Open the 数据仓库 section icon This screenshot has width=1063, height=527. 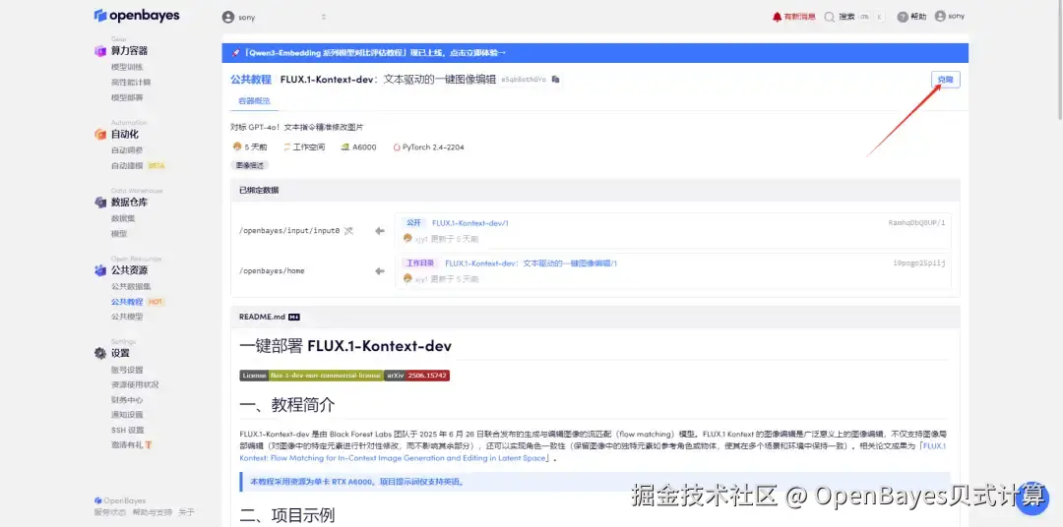point(100,202)
